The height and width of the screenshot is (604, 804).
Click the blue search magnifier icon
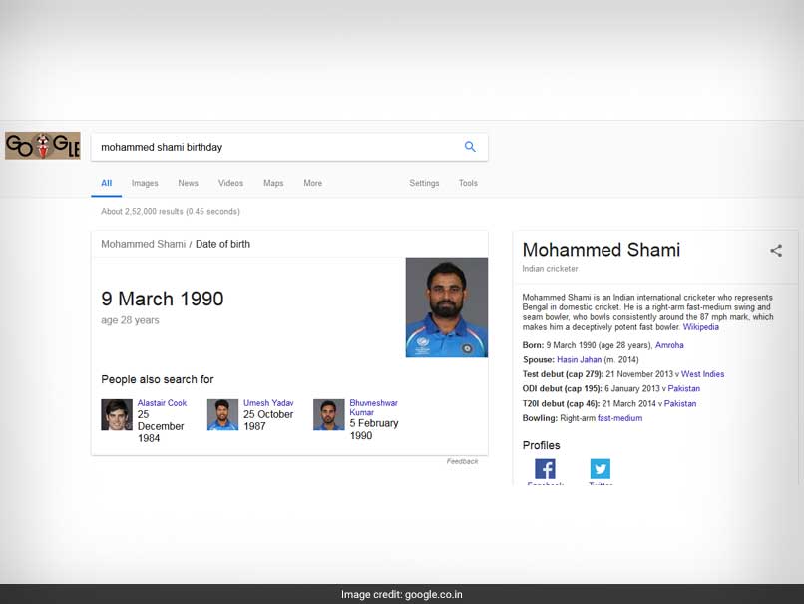[x=470, y=147]
